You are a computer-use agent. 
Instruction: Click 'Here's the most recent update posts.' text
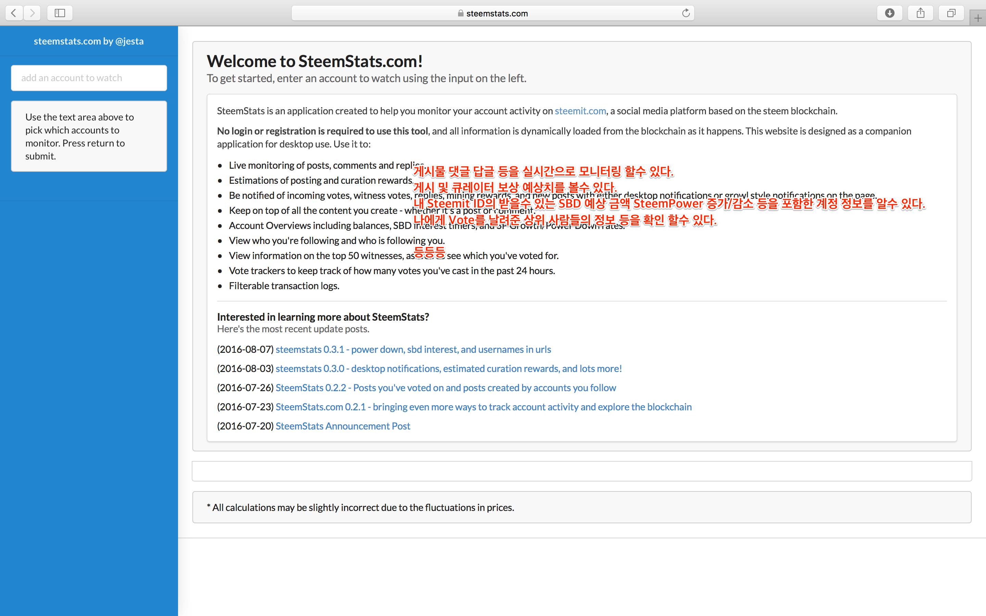coord(293,329)
